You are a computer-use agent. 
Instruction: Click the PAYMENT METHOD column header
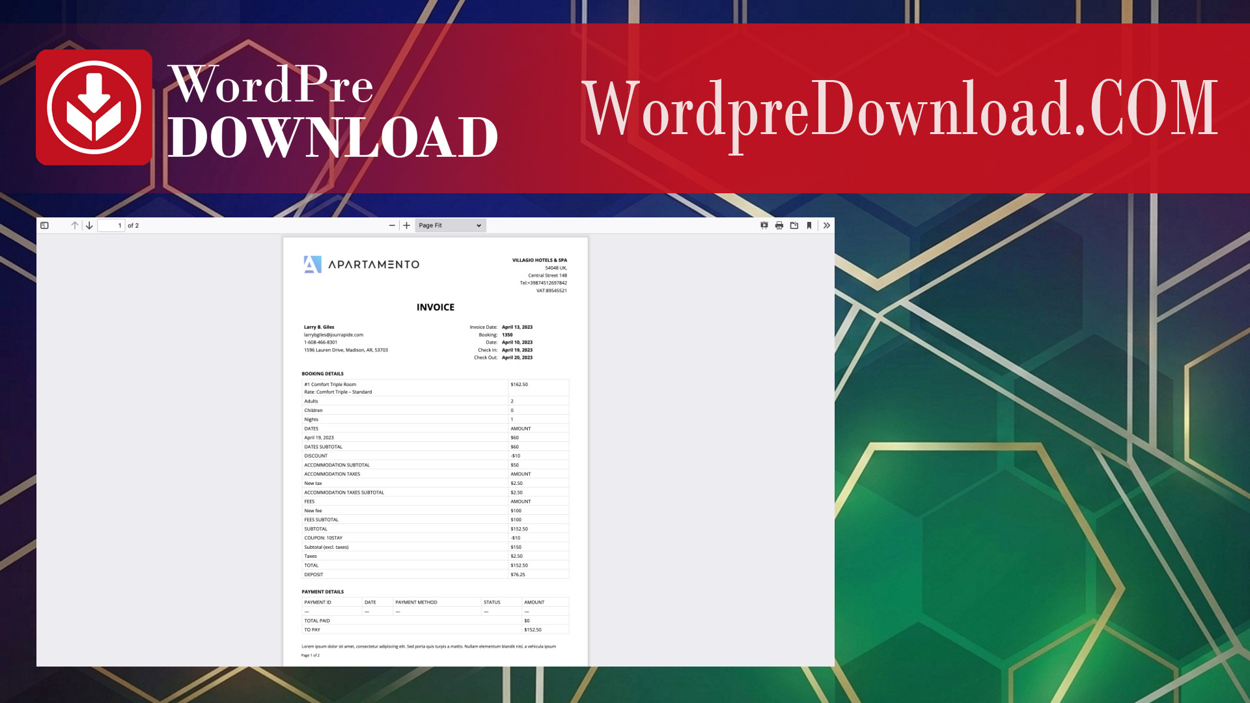click(x=416, y=602)
